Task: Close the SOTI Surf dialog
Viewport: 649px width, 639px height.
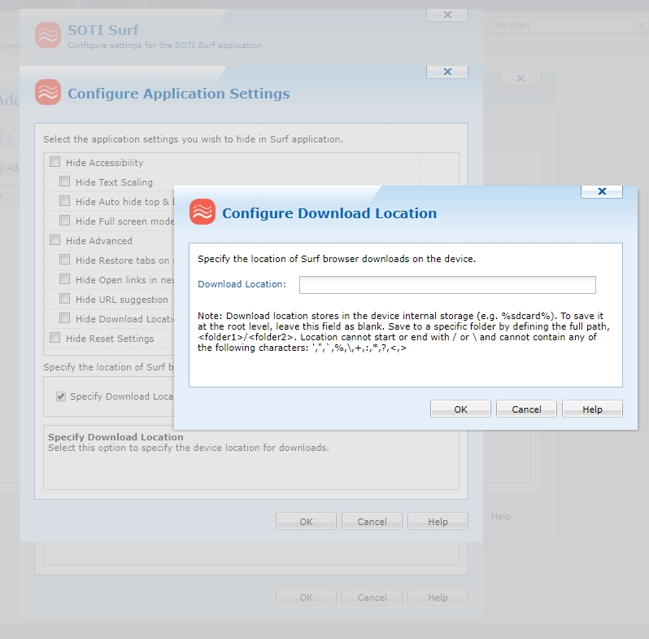Action: [447, 15]
